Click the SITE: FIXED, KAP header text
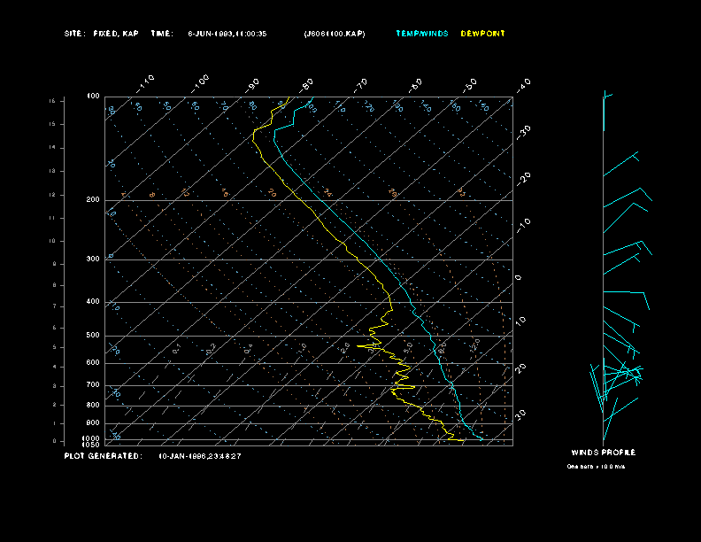Viewport: 701px width, 542px height. (101, 34)
